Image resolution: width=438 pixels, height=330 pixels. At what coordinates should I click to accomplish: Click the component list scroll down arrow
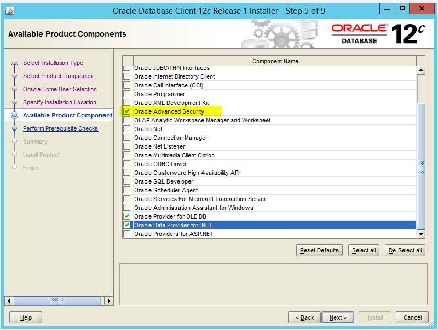tap(421, 234)
